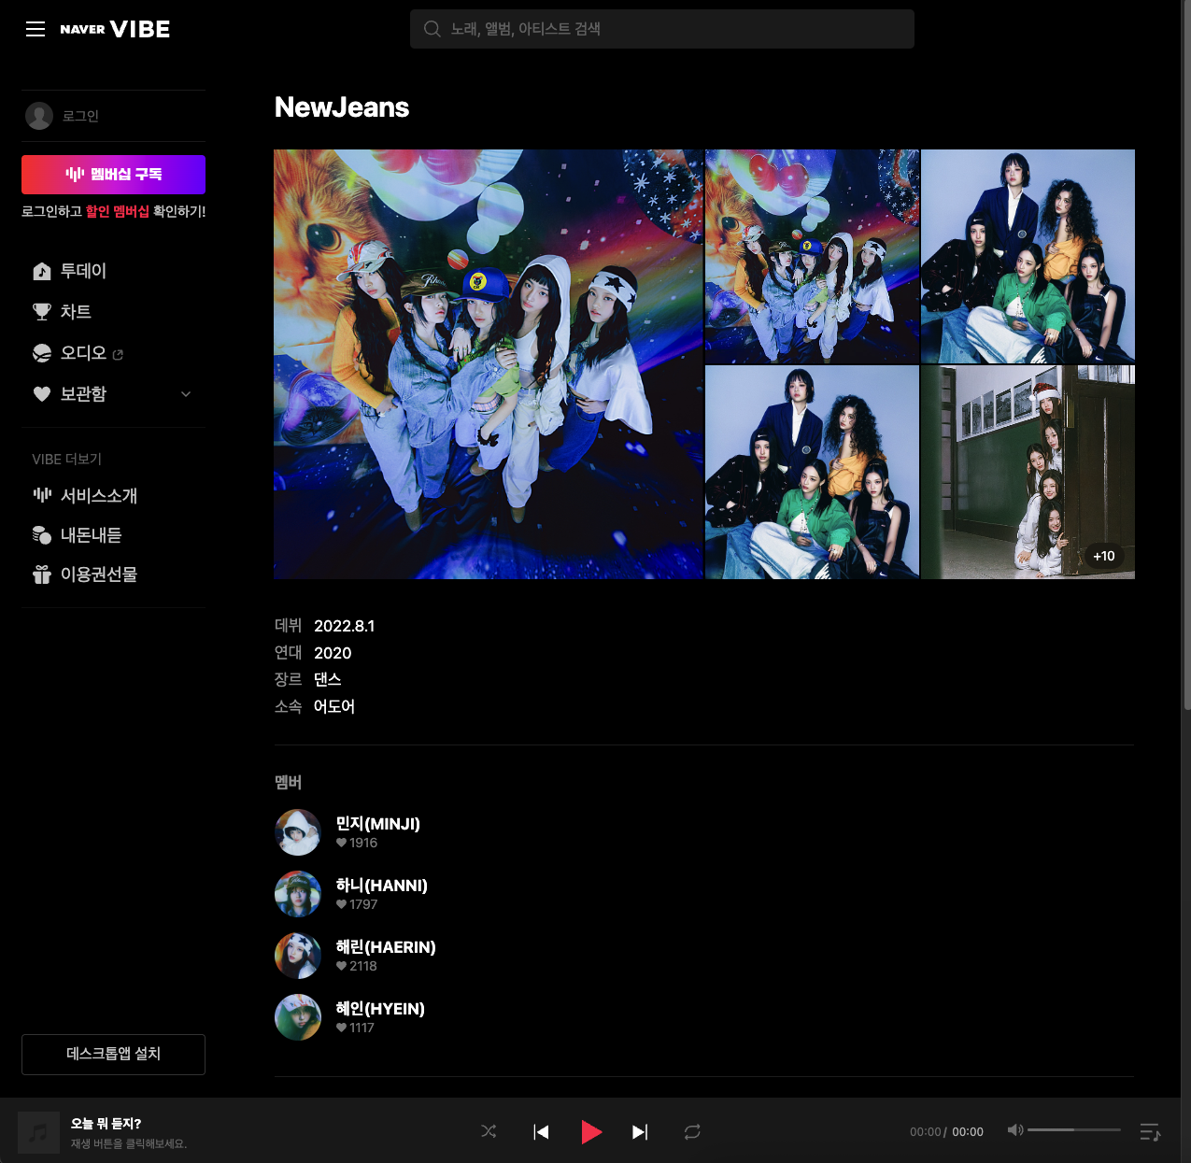Click the NAVER VIBE logo
The image size is (1191, 1163).
[115, 29]
